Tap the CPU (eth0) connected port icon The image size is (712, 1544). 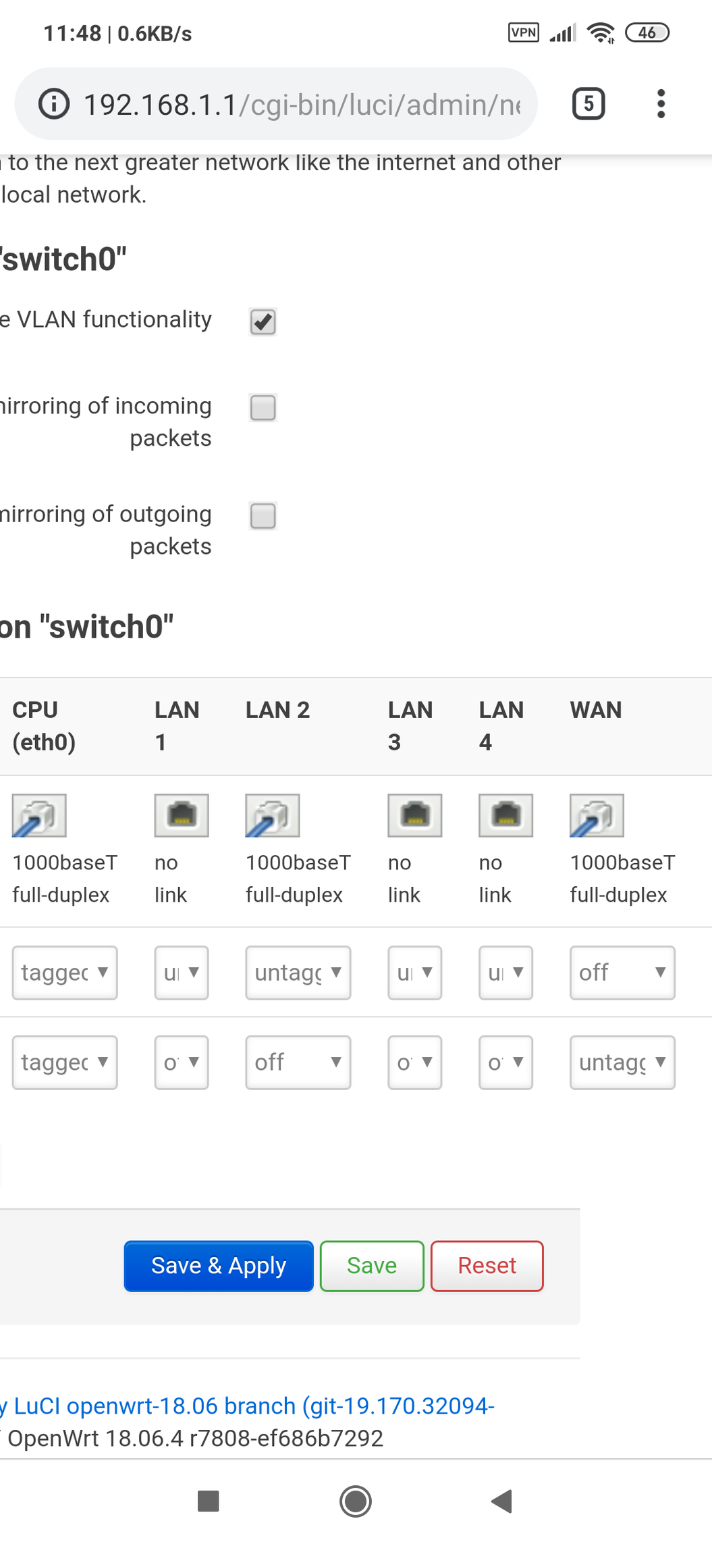tap(39, 815)
